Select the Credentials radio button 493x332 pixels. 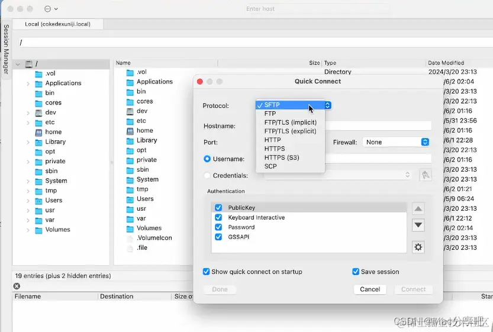point(207,175)
